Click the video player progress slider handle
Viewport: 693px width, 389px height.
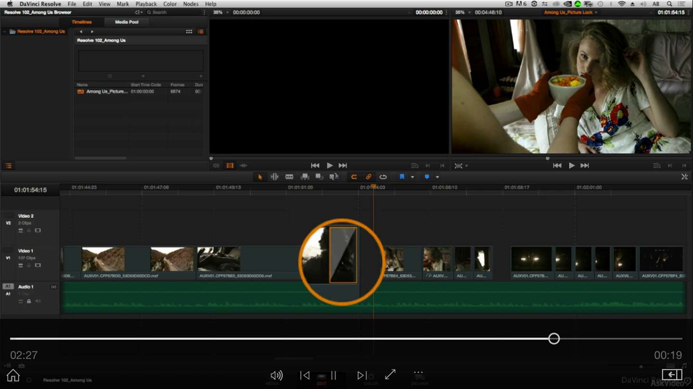(554, 339)
